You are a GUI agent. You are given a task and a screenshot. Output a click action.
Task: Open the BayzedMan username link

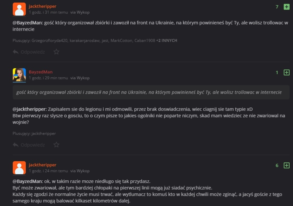40,72
